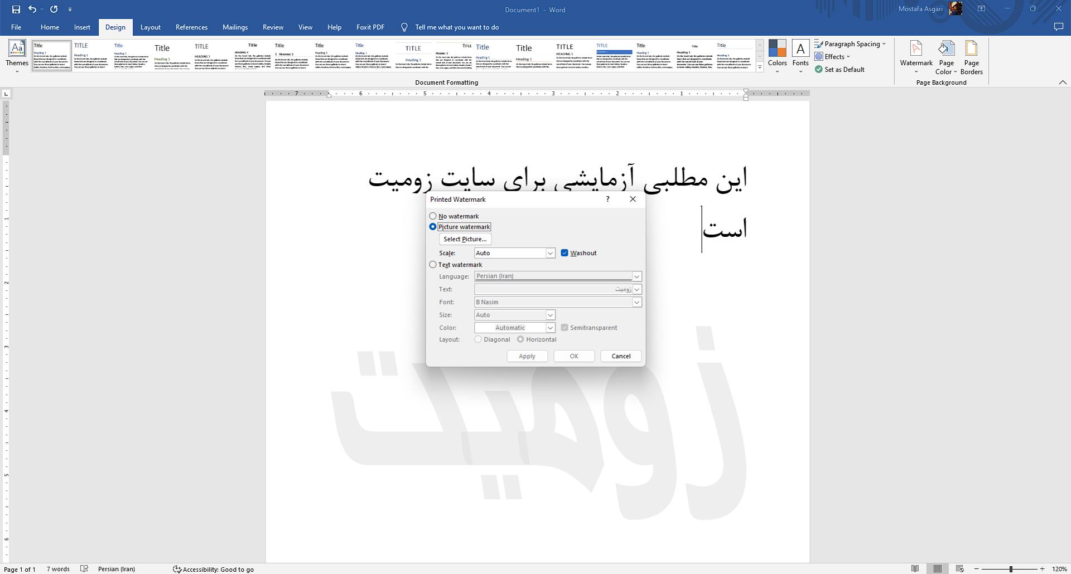Viewport: 1071px width, 574px height.
Task: Click the zoom slider handle
Action: click(x=1011, y=569)
